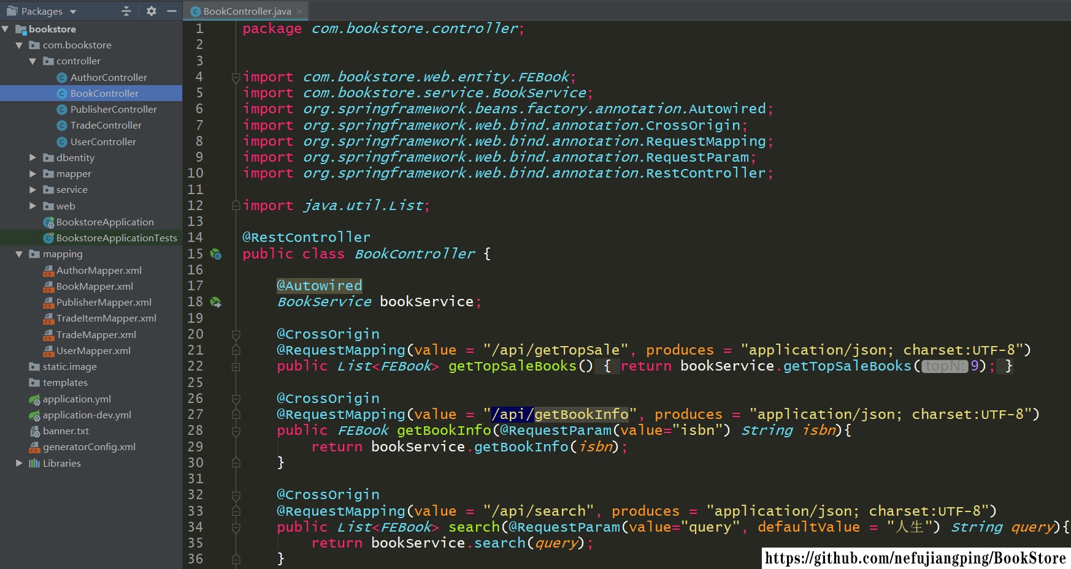This screenshot has width=1071, height=569.
Task: Select the templates folder
Action: tap(65, 382)
